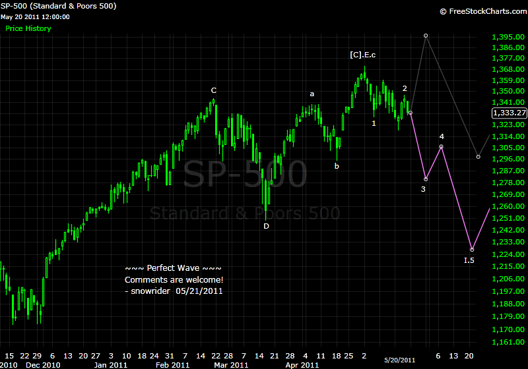Click the 'Apr 2011' date axis label

(x=302, y=365)
